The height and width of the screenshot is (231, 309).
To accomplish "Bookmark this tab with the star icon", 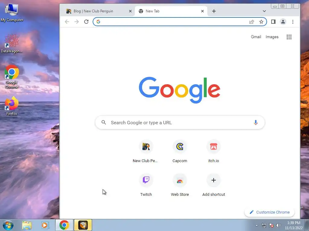I will 261,22.
